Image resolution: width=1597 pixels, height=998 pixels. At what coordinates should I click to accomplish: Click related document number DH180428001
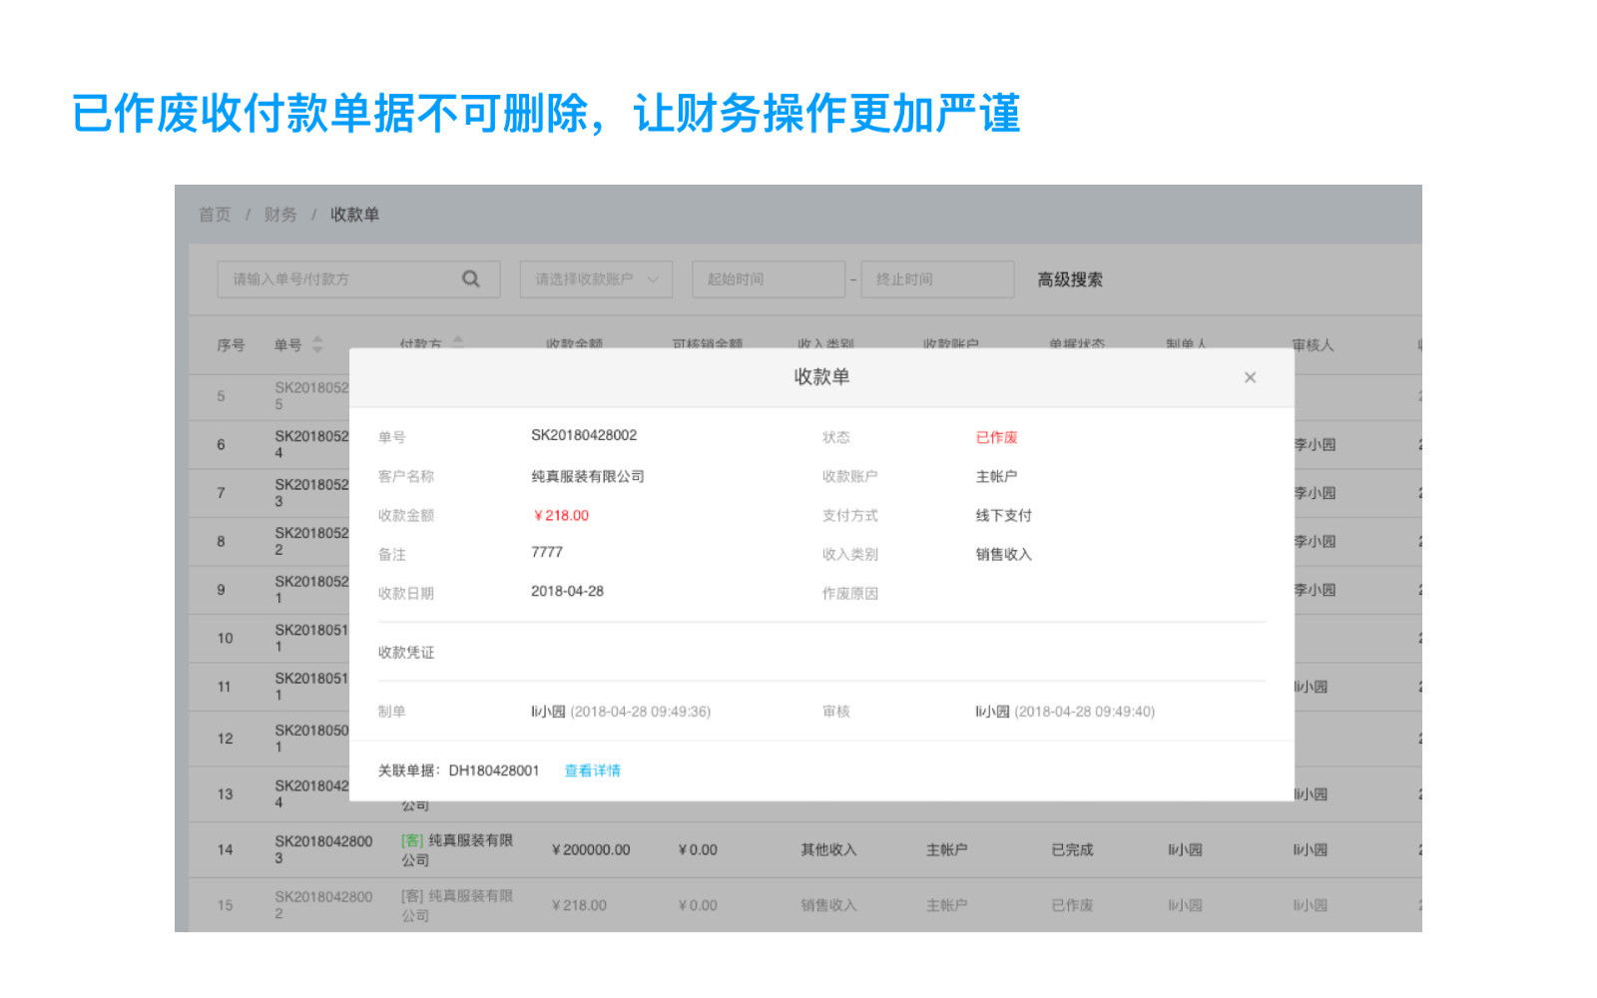click(x=493, y=770)
